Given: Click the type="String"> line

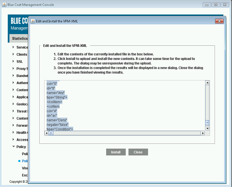Looking at the screenshot, I should 57,97.
